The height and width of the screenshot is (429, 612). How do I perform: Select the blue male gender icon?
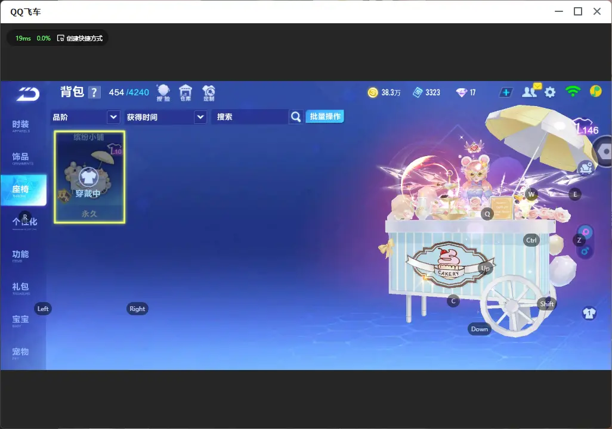pyautogui.click(x=585, y=251)
